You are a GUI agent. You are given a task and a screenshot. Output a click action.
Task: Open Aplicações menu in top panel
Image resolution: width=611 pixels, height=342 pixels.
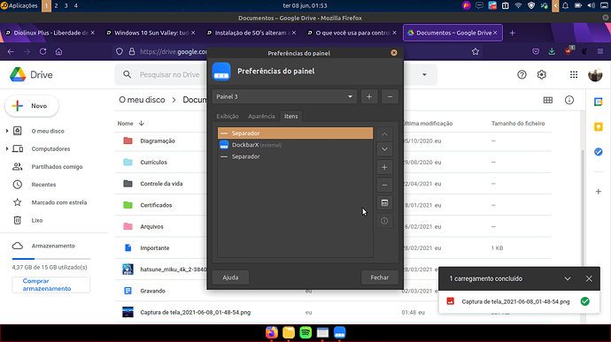19,5
